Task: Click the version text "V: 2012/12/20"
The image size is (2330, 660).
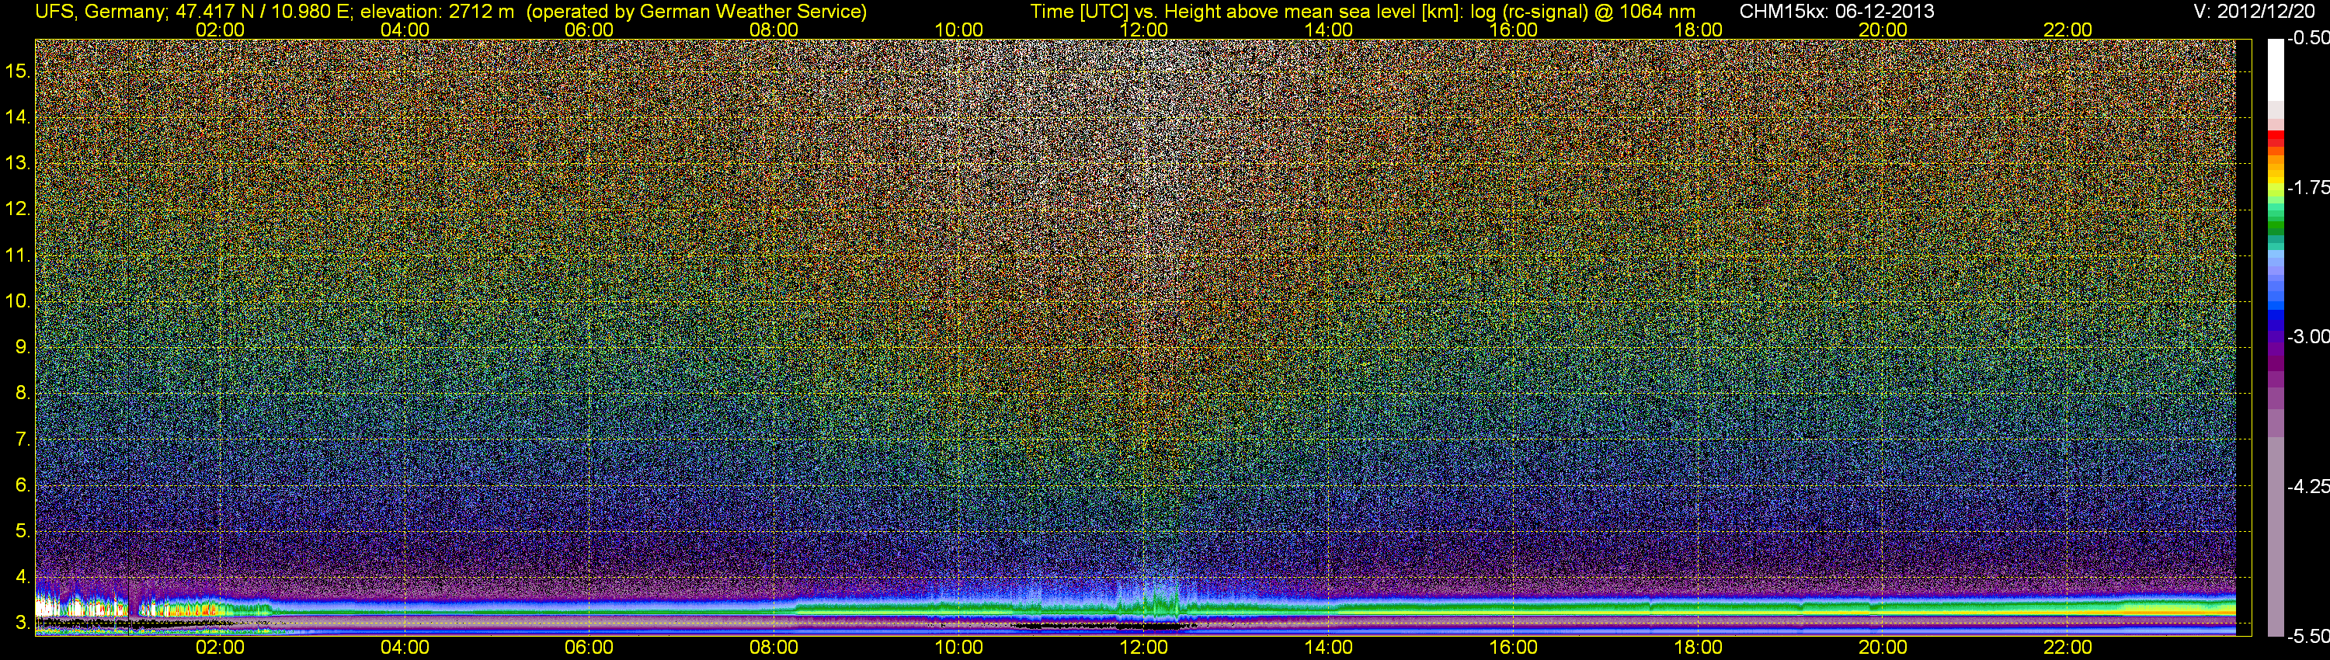Action: [x=2258, y=12]
